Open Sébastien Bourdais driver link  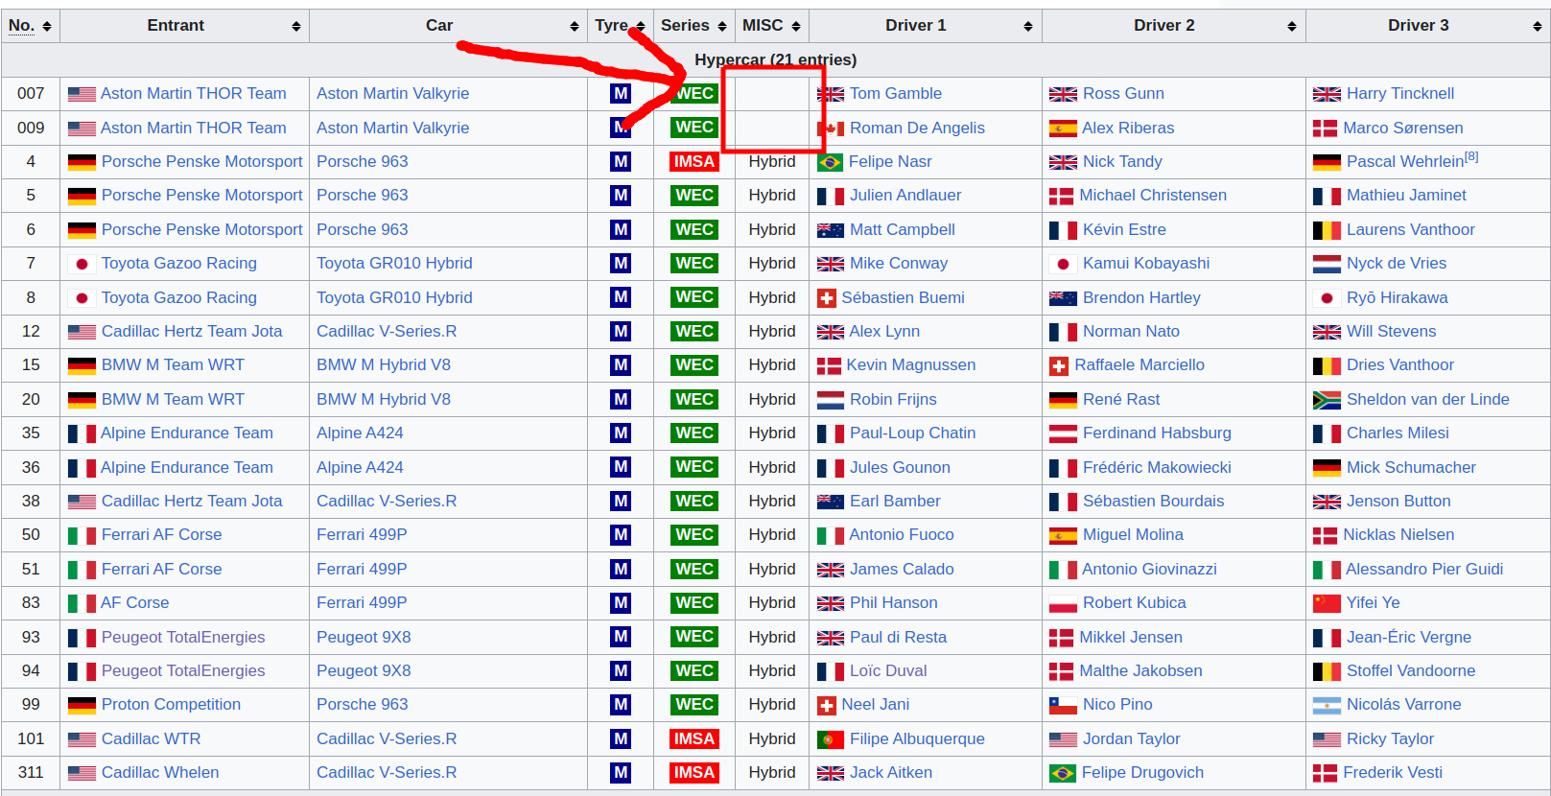coord(1154,502)
